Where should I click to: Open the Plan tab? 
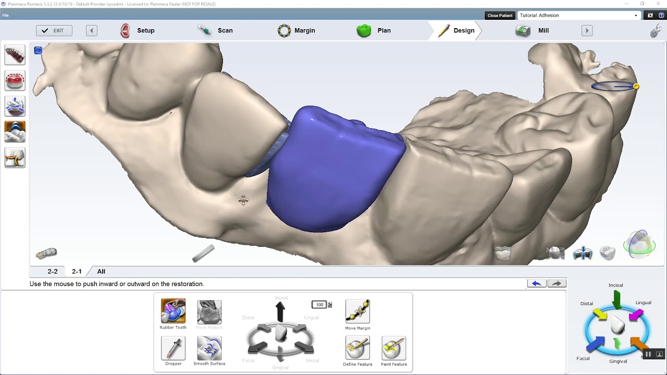(x=374, y=31)
